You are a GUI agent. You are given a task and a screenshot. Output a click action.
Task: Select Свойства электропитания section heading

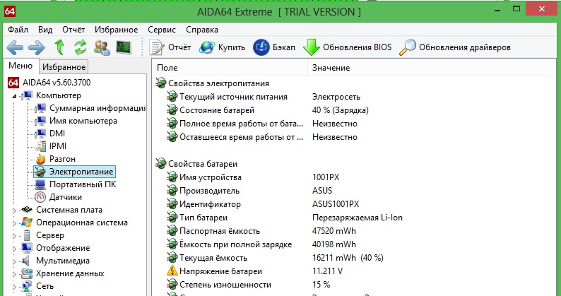coord(218,83)
